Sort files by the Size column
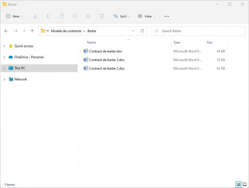 pyautogui.click(x=209, y=42)
